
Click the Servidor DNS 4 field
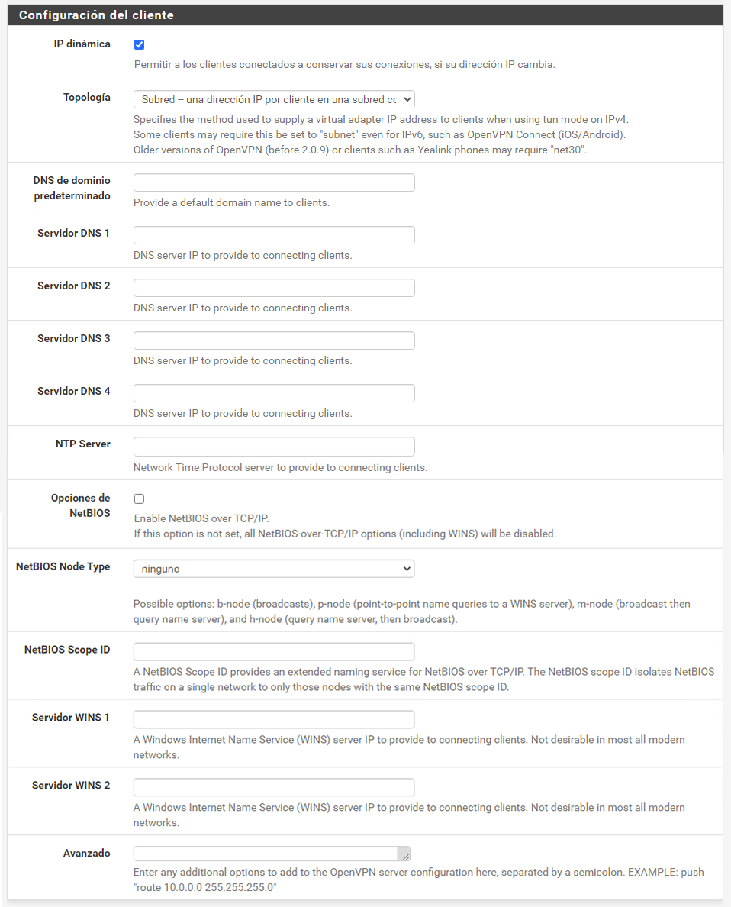click(273, 393)
